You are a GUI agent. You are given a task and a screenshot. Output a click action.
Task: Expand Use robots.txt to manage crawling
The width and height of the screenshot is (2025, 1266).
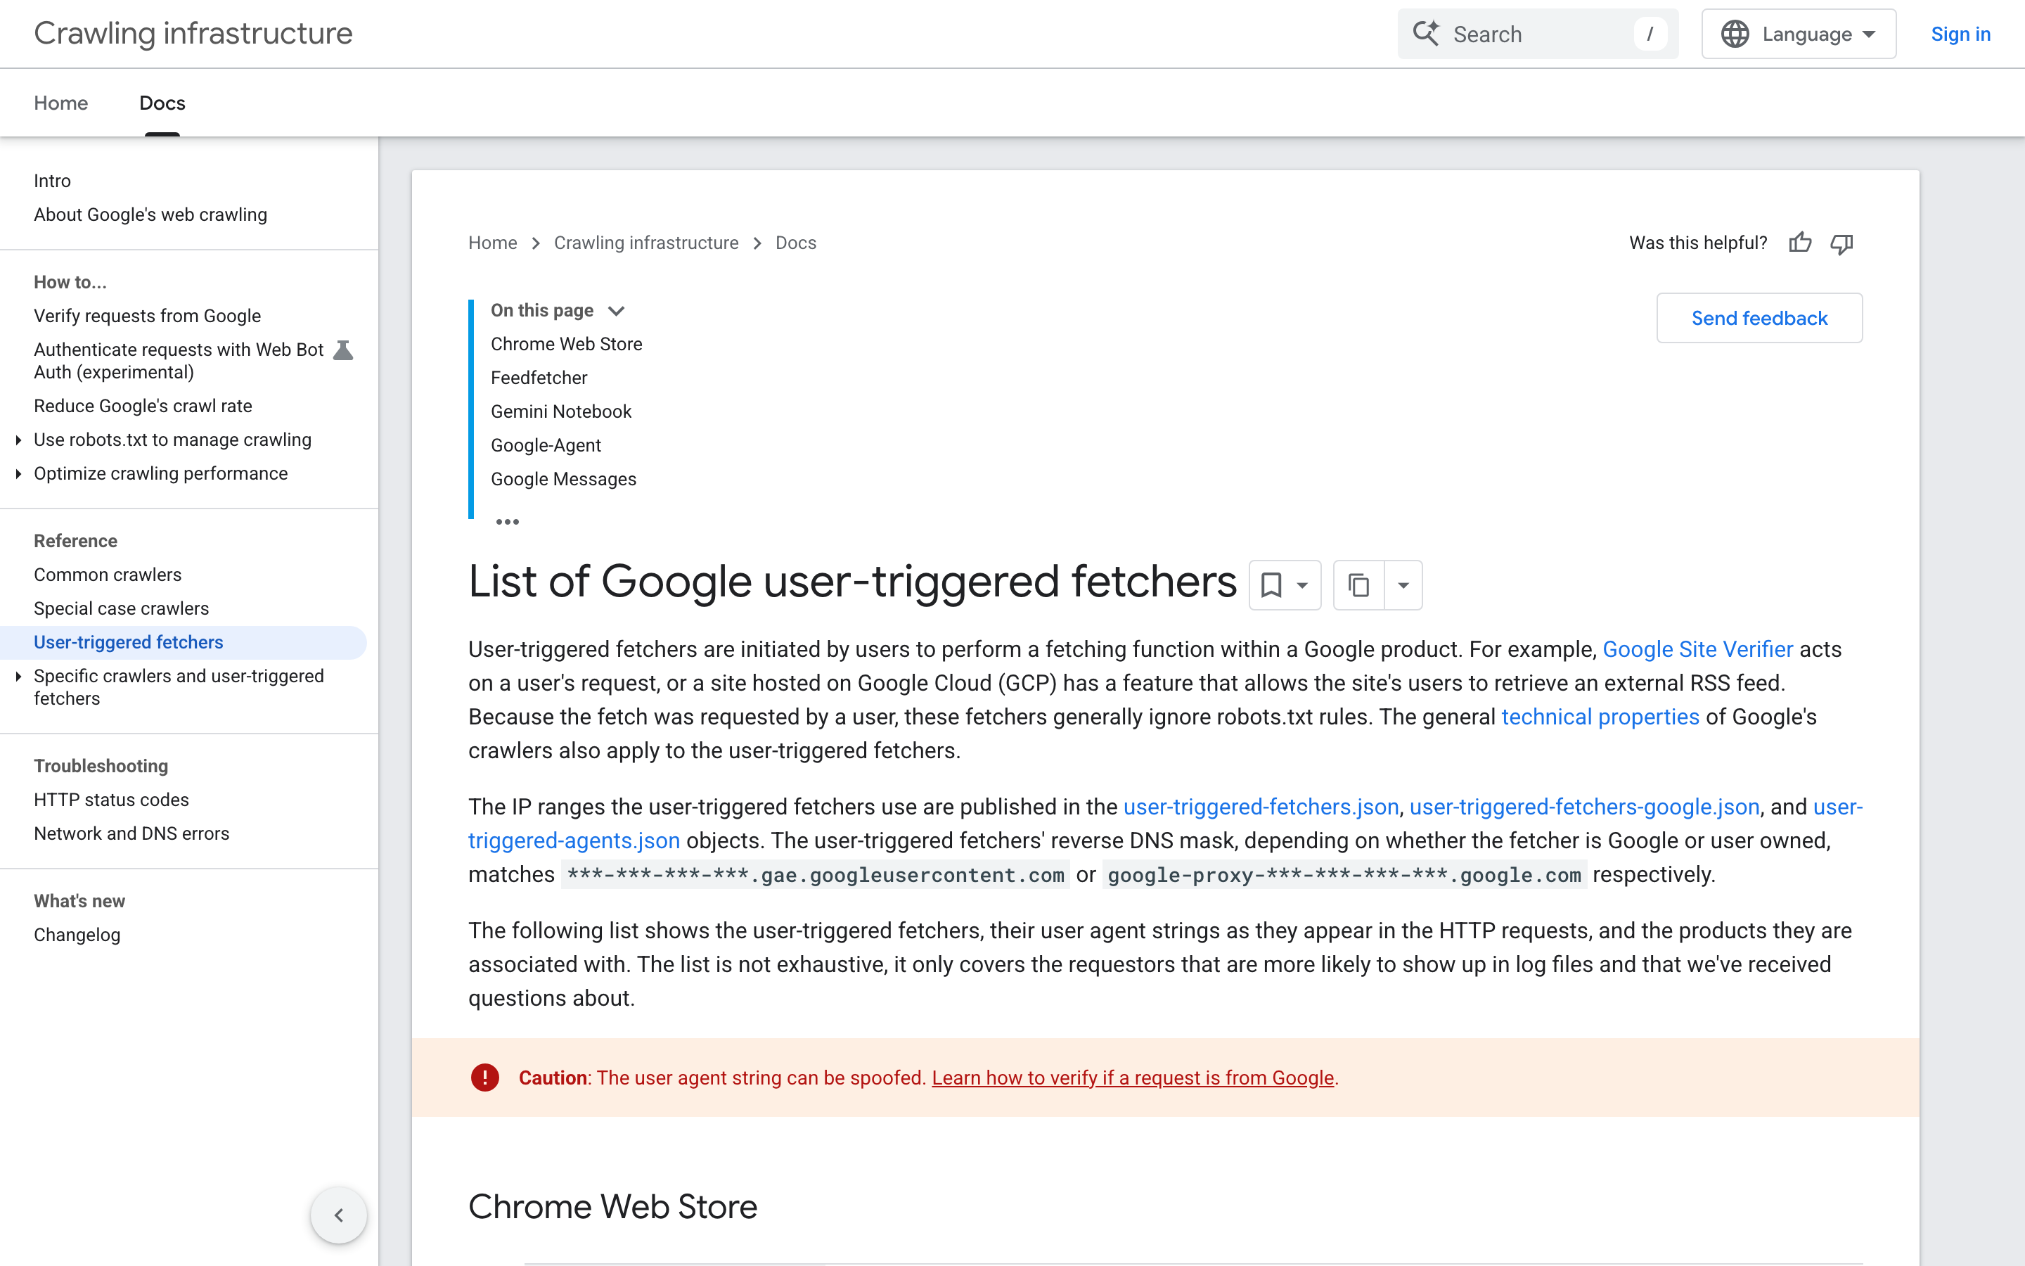(18, 440)
